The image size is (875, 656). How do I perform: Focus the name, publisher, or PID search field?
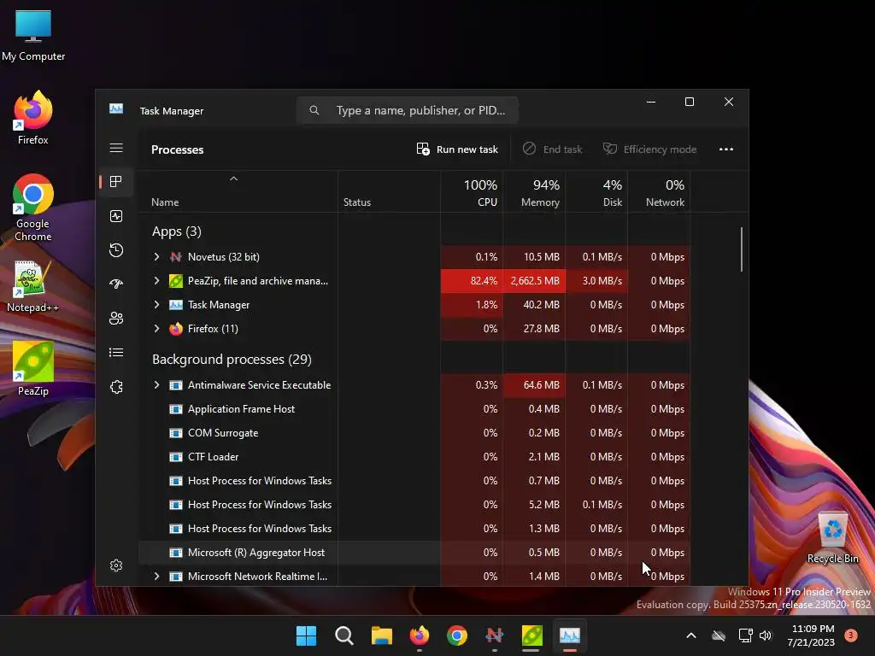tap(408, 110)
